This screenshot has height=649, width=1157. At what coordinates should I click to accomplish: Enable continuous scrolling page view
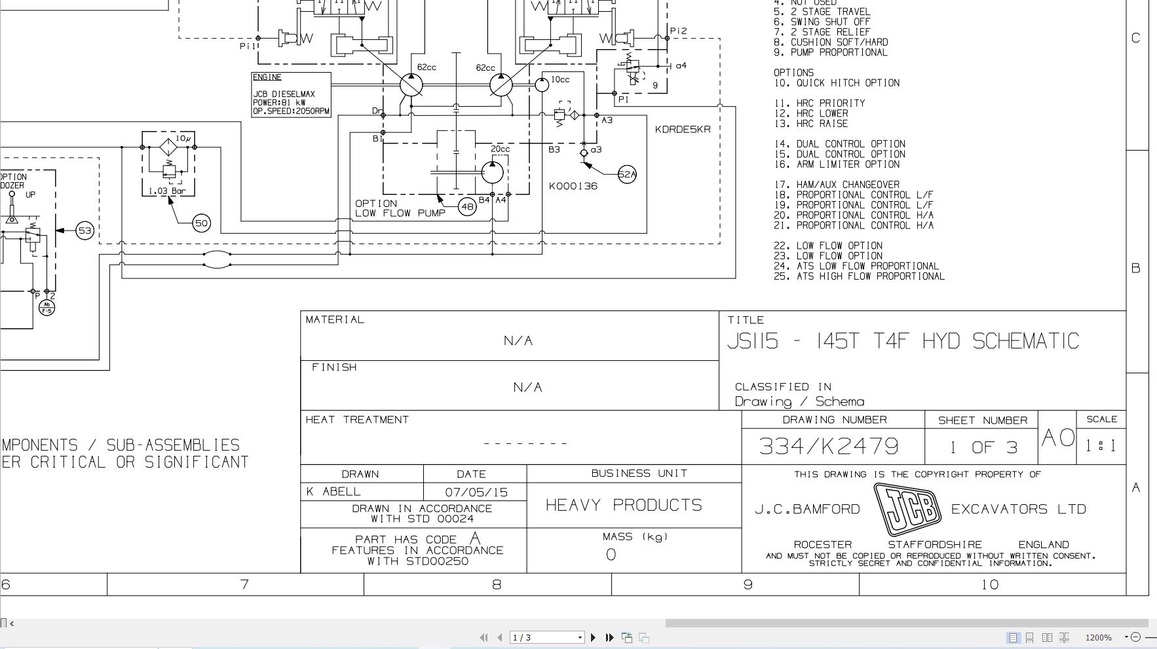coord(1031,637)
